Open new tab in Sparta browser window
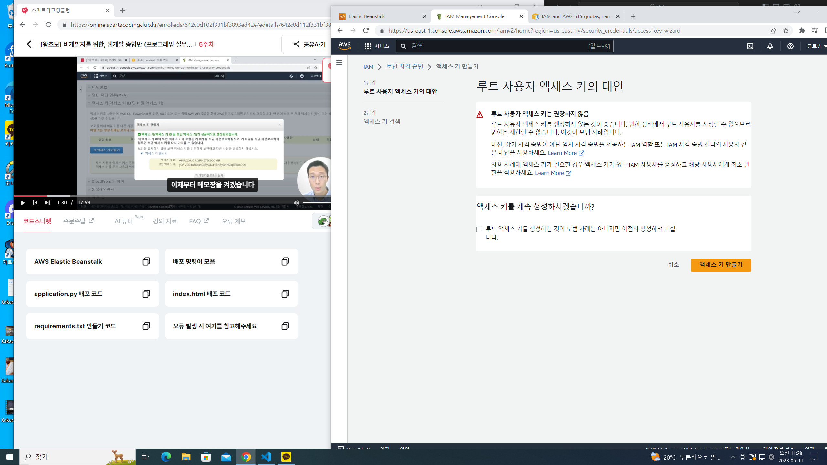Viewport: 827px width, 465px height. [122, 10]
